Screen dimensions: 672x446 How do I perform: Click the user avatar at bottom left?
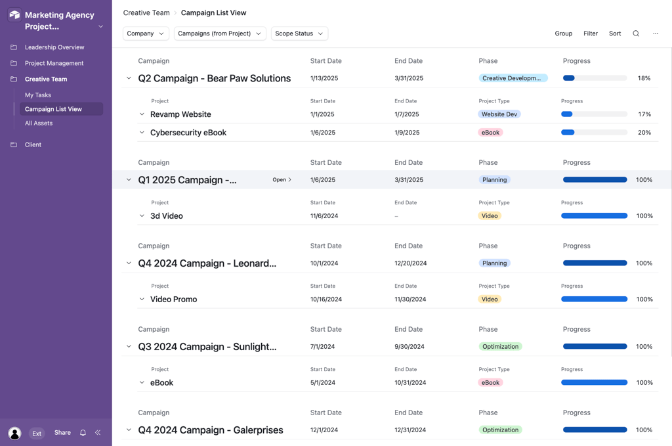tap(14, 433)
